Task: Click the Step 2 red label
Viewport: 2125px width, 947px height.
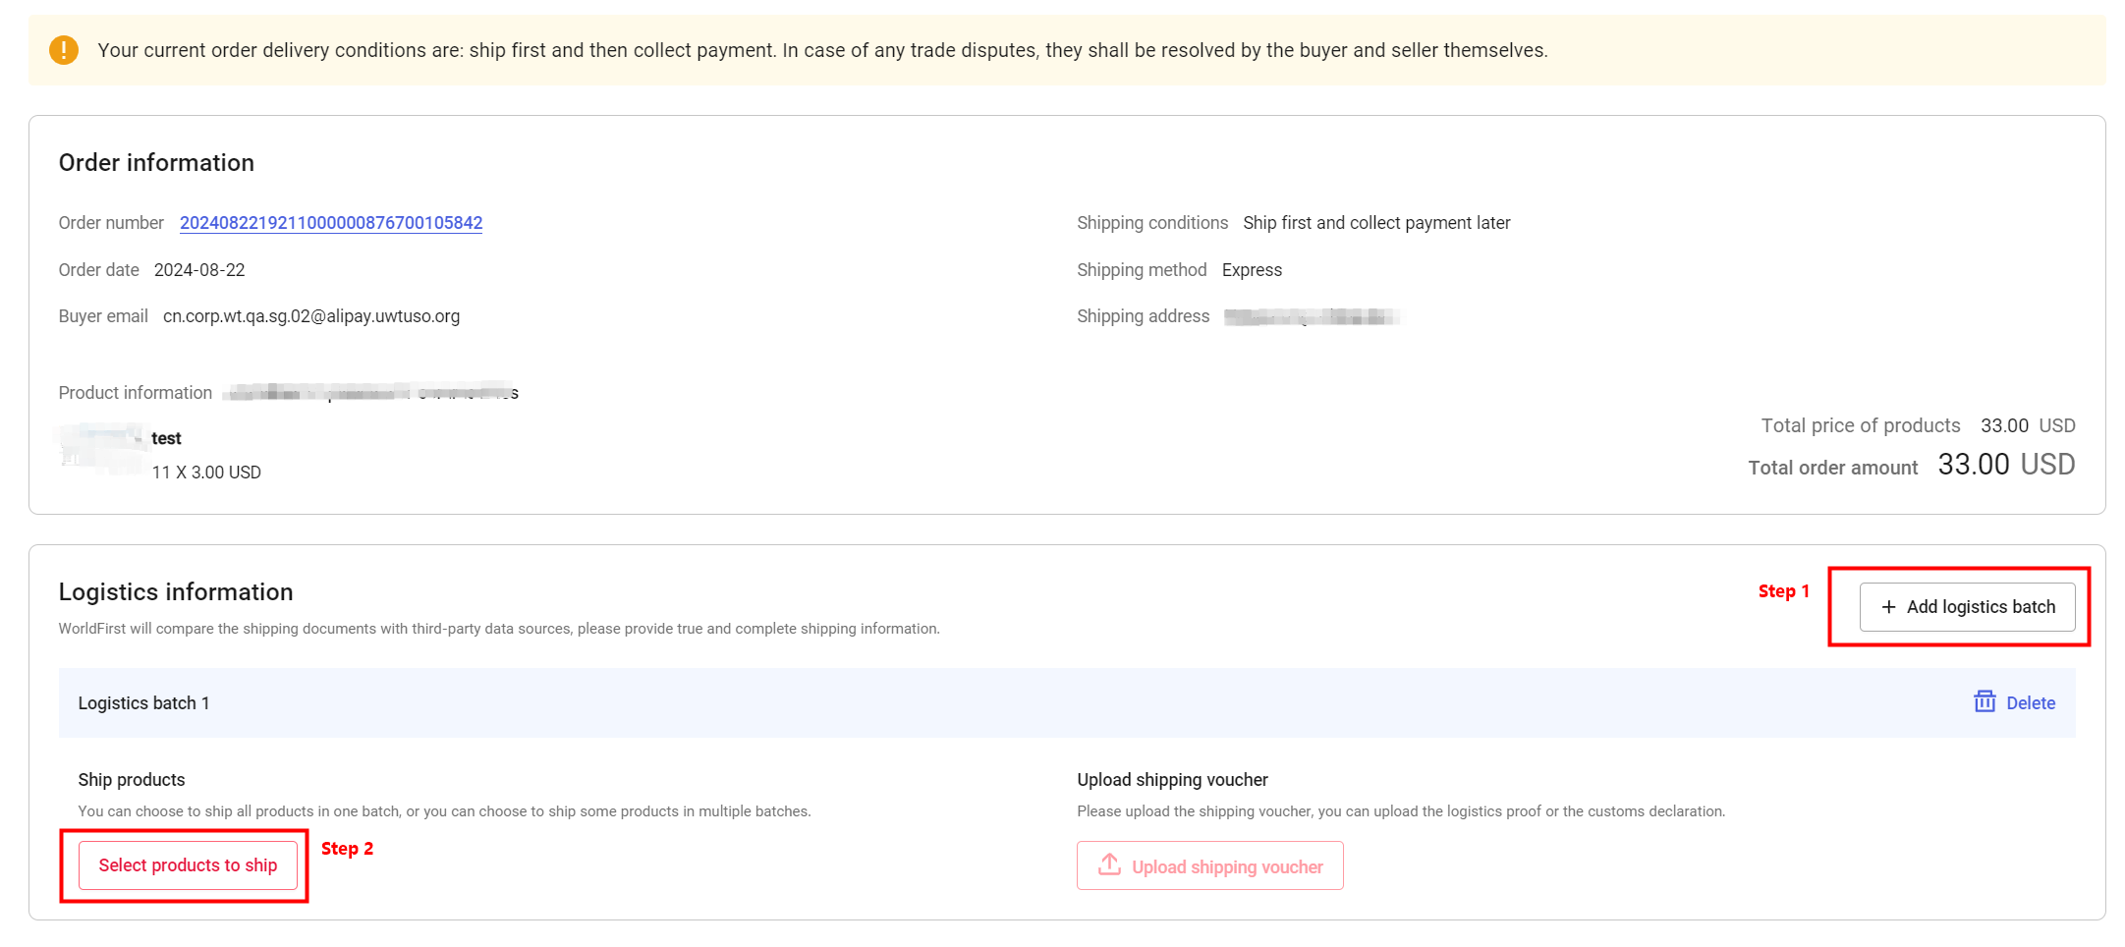Action: [x=348, y=848]
